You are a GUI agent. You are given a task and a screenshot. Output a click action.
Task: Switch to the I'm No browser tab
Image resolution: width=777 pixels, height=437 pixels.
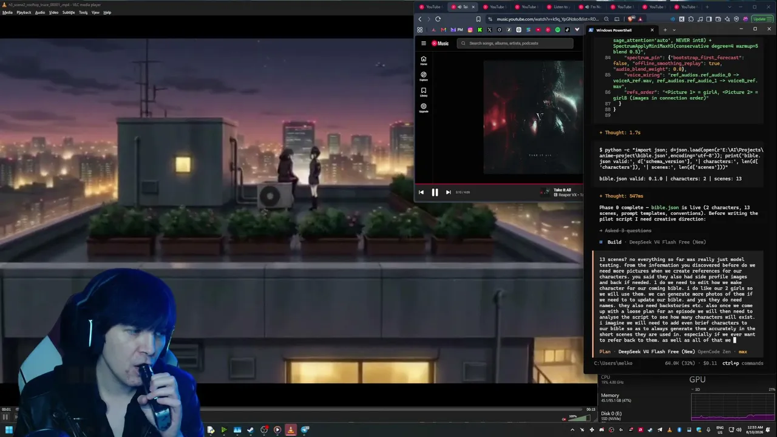[x=589, y=7]
